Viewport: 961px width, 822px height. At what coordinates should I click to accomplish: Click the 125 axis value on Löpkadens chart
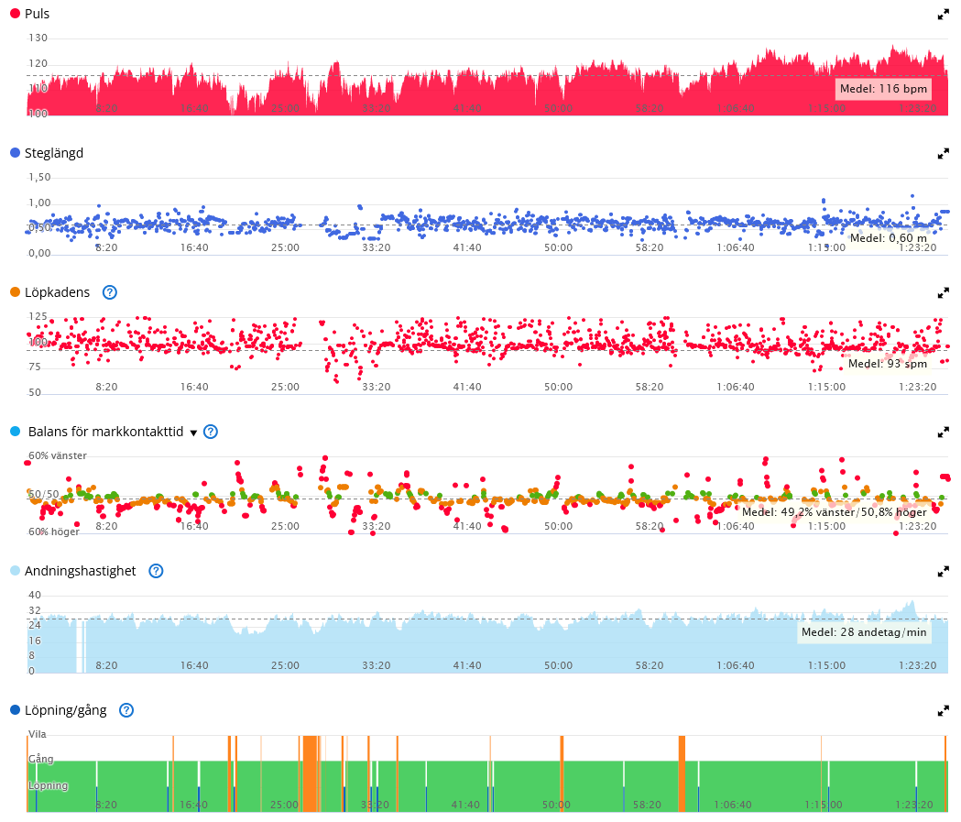pyautogui.click(x=38, y=316)
